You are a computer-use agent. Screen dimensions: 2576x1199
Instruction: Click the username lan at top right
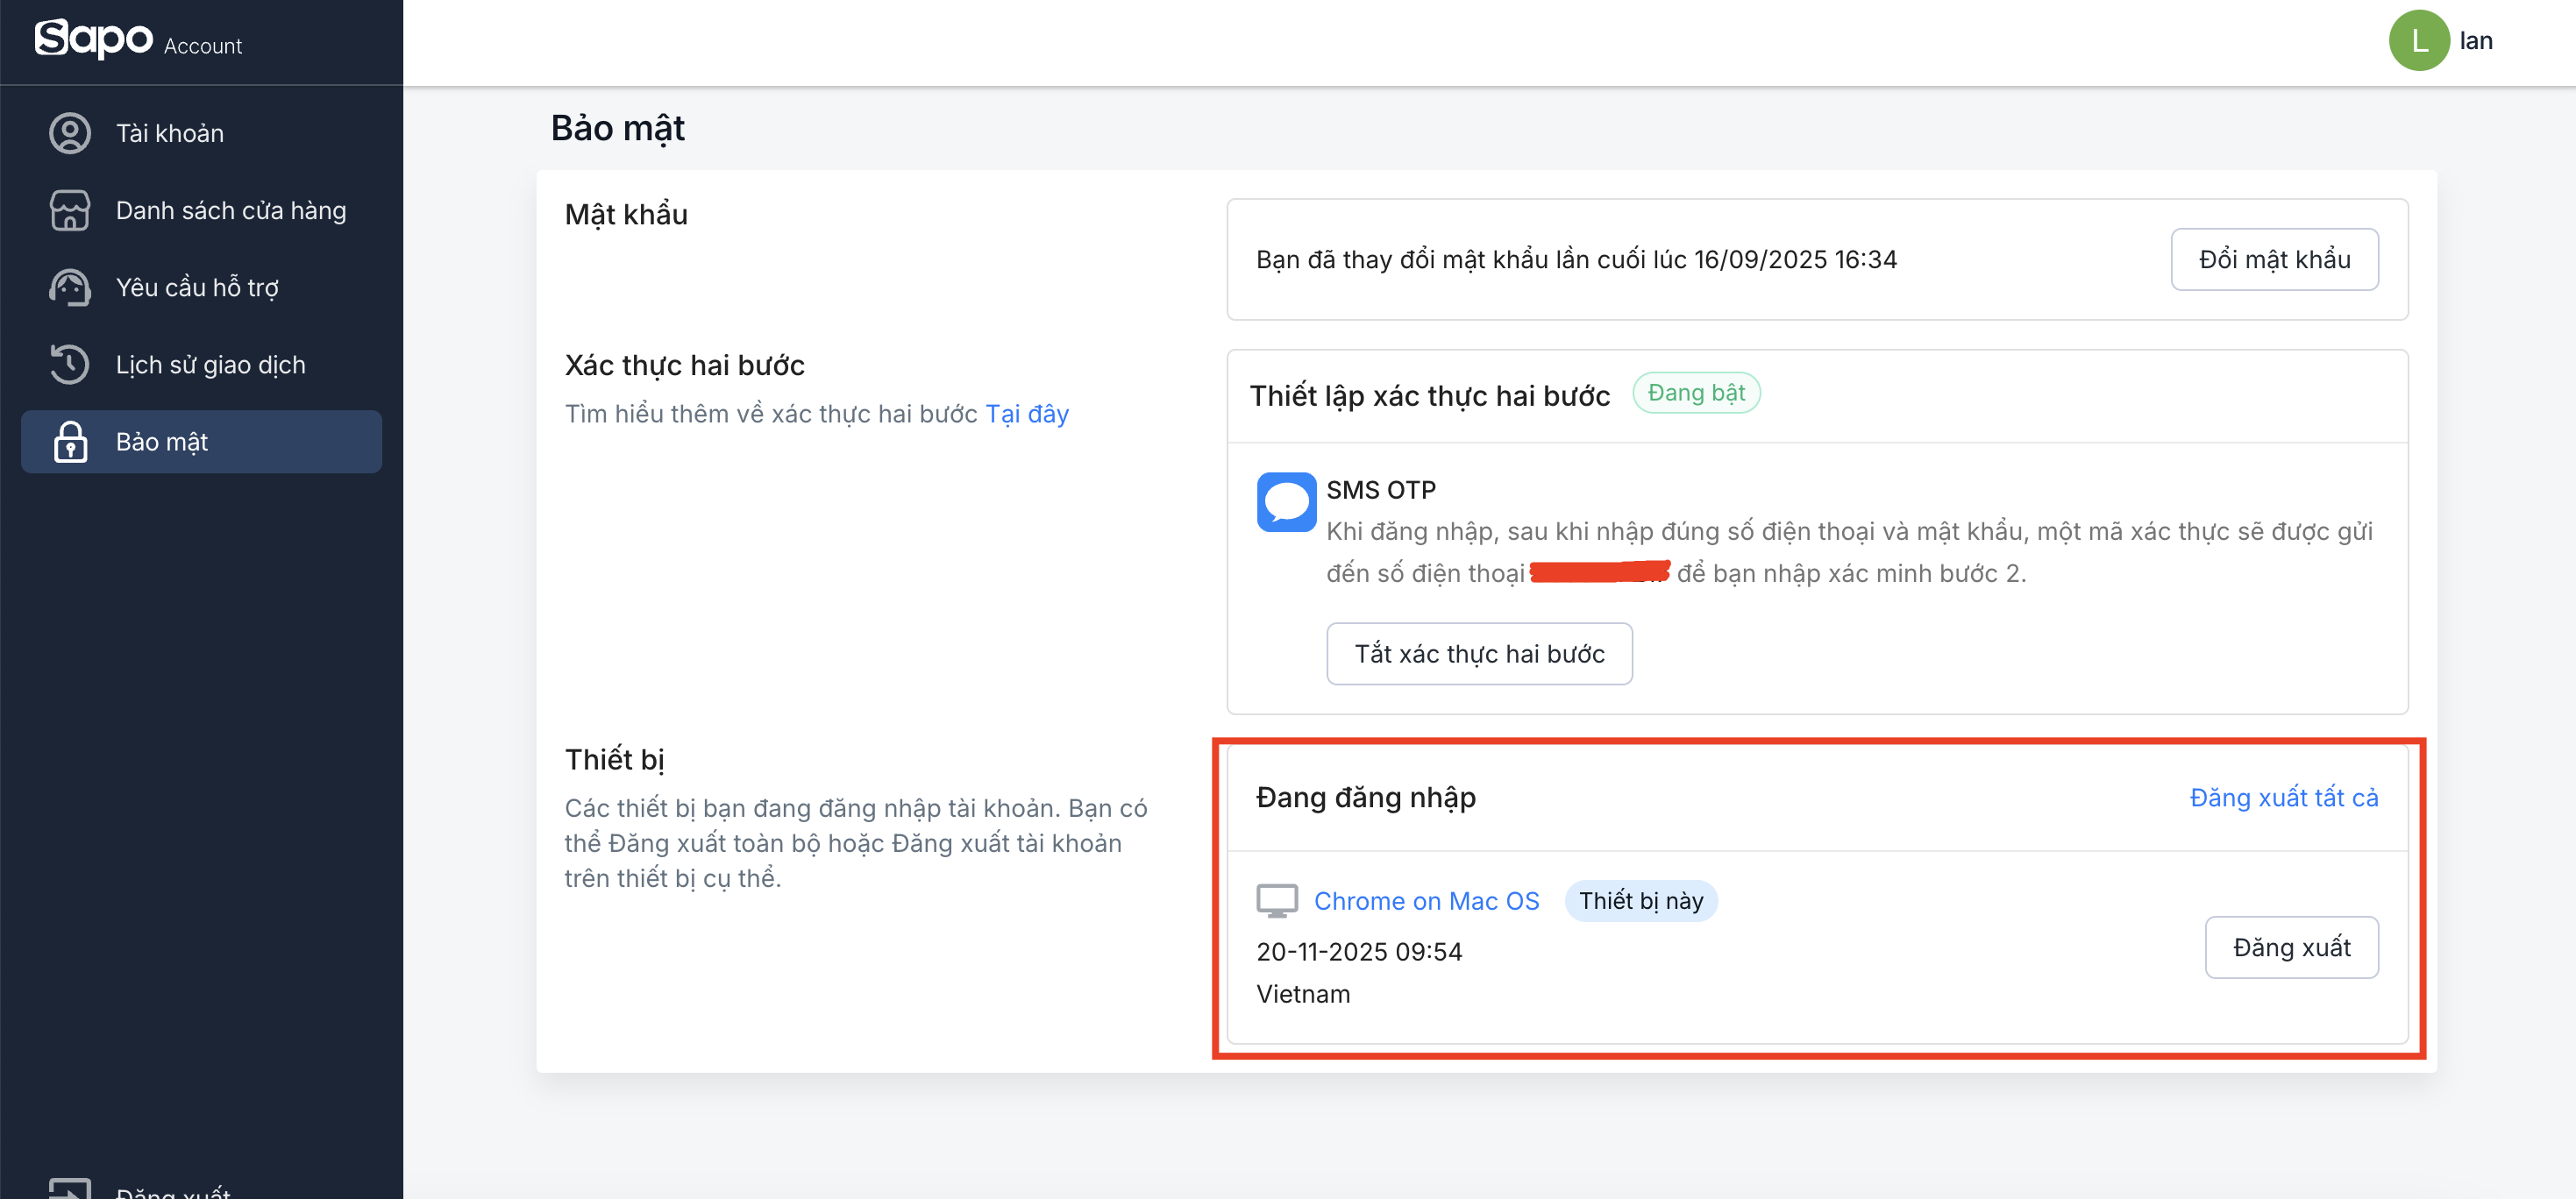tap(2475, 41)
